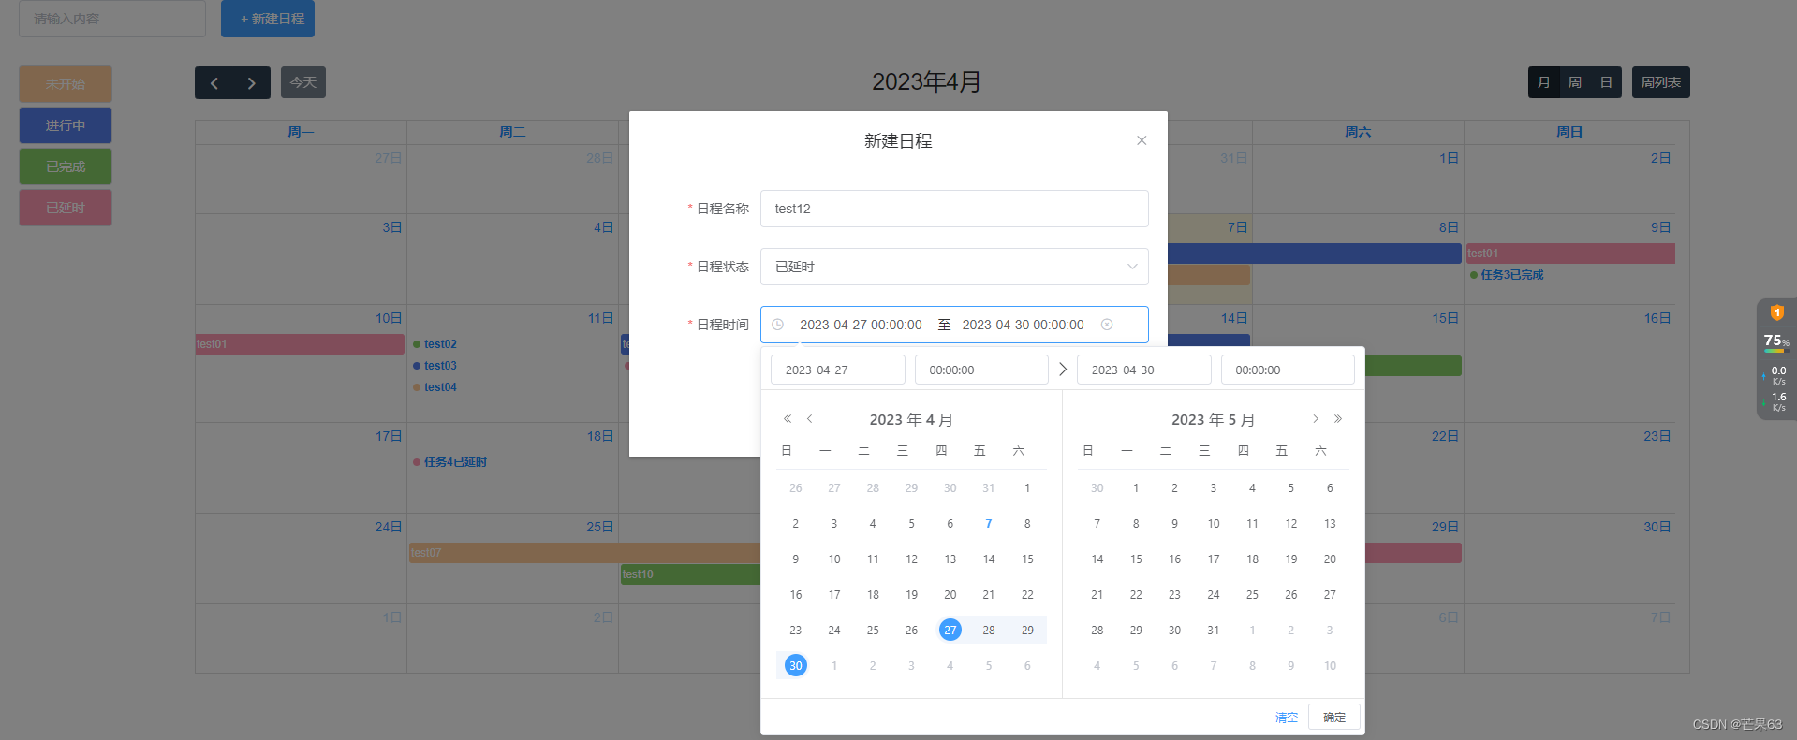Select May 31 in right calendar panel
The width and height of the screenshot is (1797, 740).
(1214, 630)
